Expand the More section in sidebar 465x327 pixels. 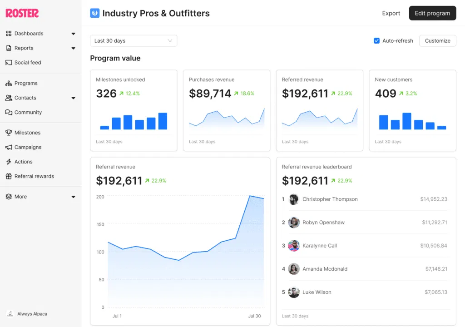(x=73, y=197)
